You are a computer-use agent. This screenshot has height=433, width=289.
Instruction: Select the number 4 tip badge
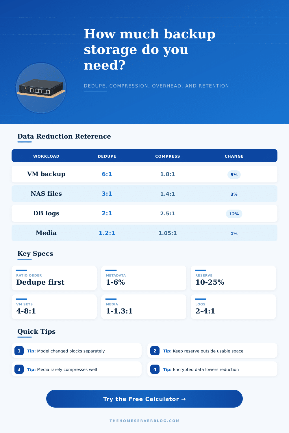tap(155, 369)
